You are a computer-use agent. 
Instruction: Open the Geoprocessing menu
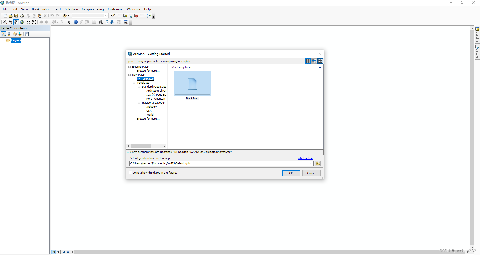point(93,9)
